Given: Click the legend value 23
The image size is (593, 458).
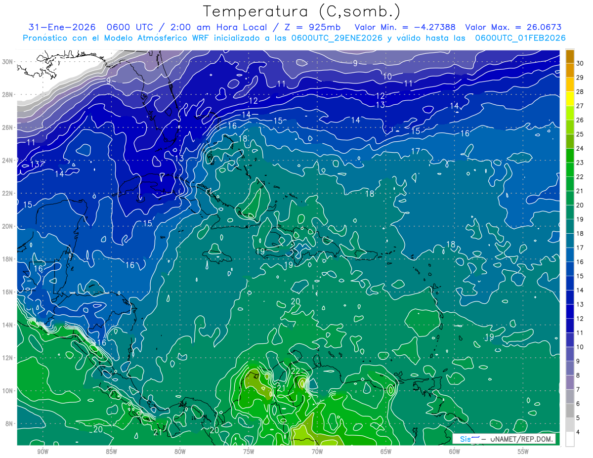Looking at the screenshot, I should point(580,163).
